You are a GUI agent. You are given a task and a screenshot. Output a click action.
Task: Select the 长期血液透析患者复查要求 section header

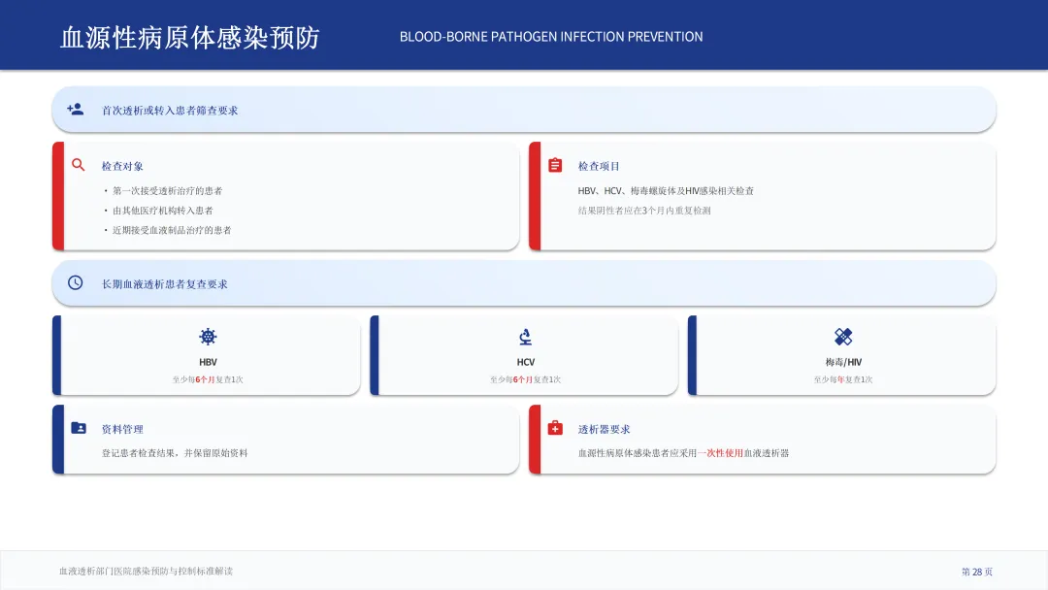pos(165,284)
